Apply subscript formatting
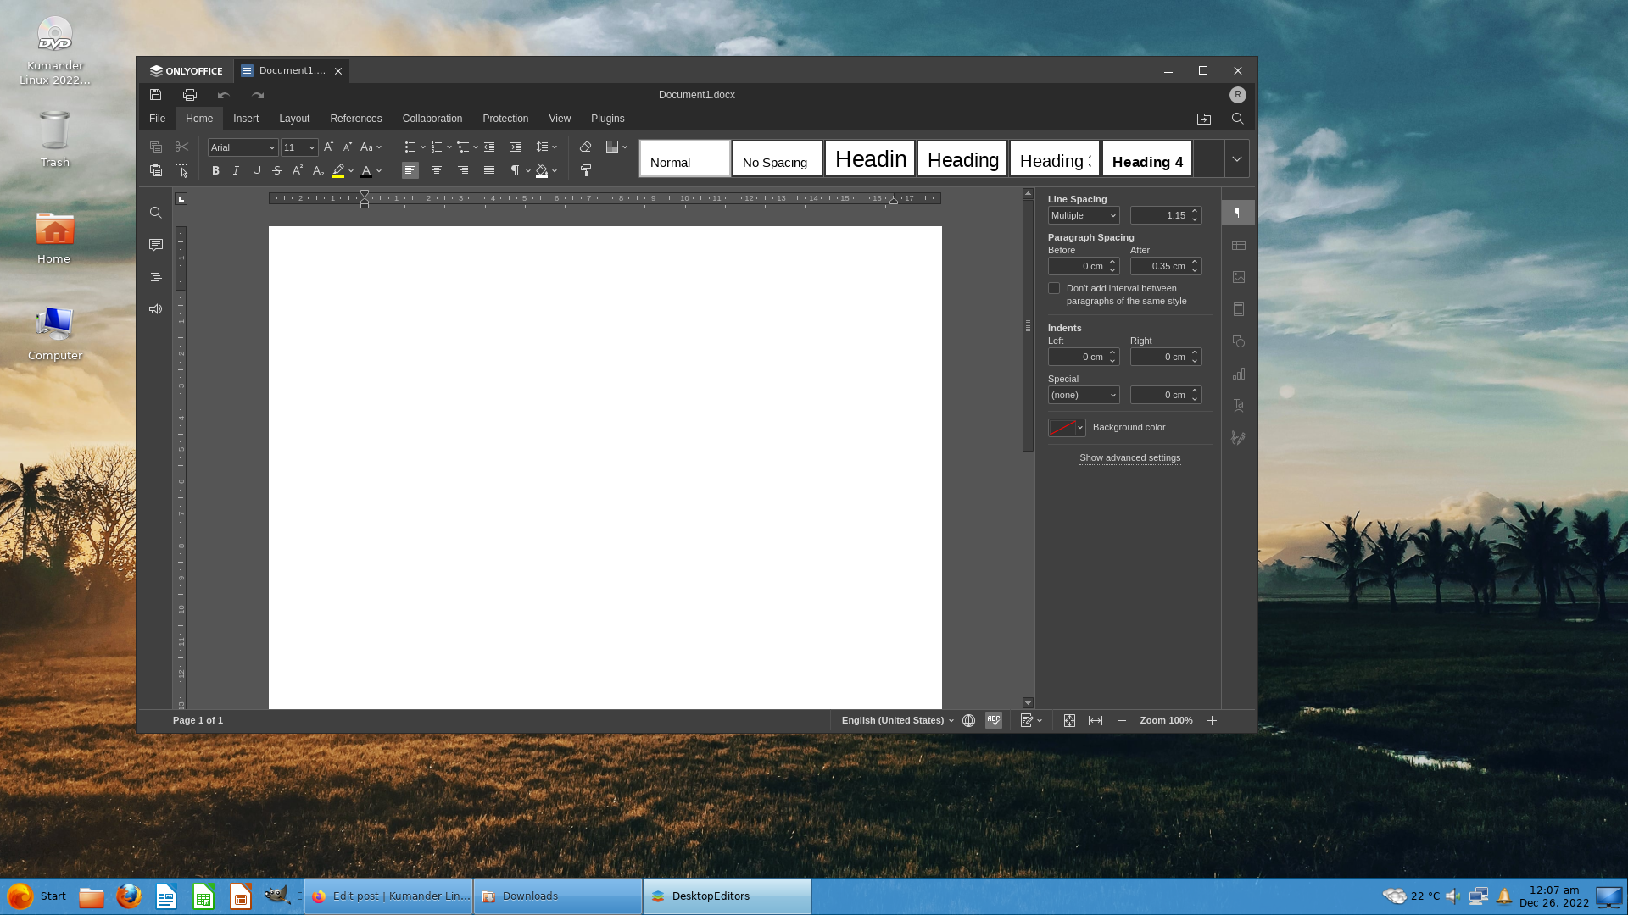This screenshot has width=1628, height=915. coord(319,170)
